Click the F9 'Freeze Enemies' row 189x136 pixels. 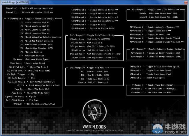click(31, 52)
